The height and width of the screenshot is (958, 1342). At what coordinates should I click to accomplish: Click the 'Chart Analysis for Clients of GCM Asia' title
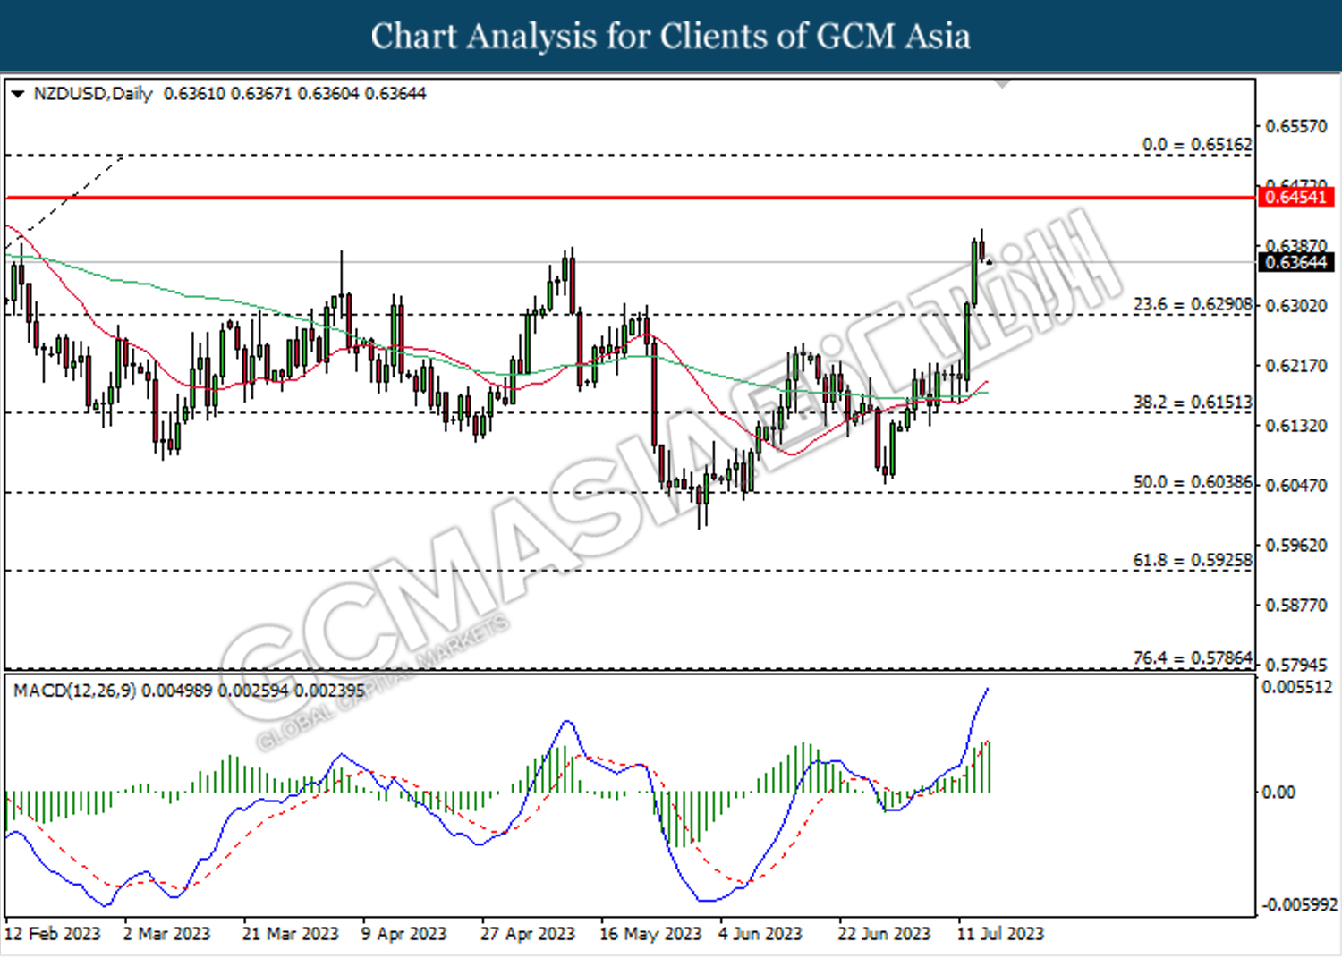[671, 37]
